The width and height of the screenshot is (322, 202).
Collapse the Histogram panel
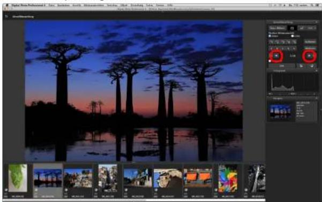[x=316, y=71]
